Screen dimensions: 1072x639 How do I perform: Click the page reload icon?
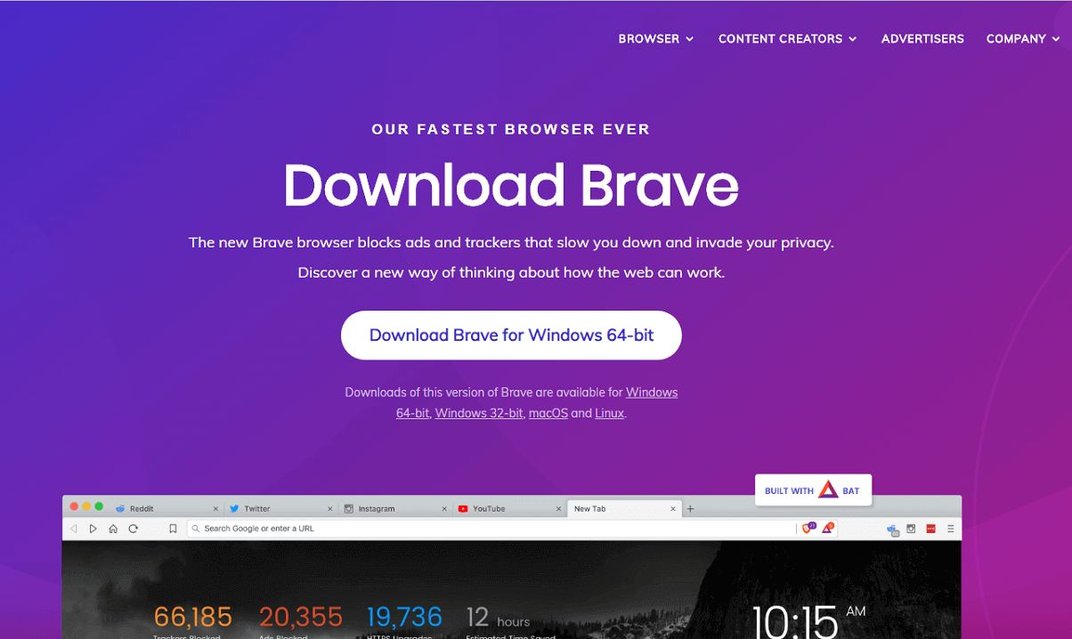coord(132,528)
